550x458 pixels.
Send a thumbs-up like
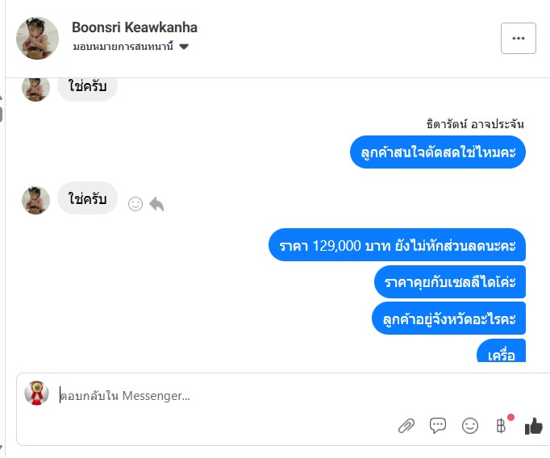pyautogui.click(x=533, y=426)
